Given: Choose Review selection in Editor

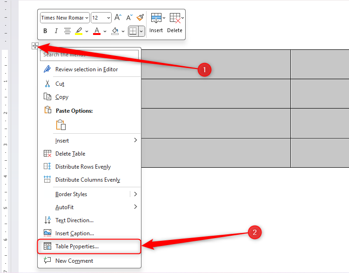Looking at the screenshot, I should click(89, 69).
